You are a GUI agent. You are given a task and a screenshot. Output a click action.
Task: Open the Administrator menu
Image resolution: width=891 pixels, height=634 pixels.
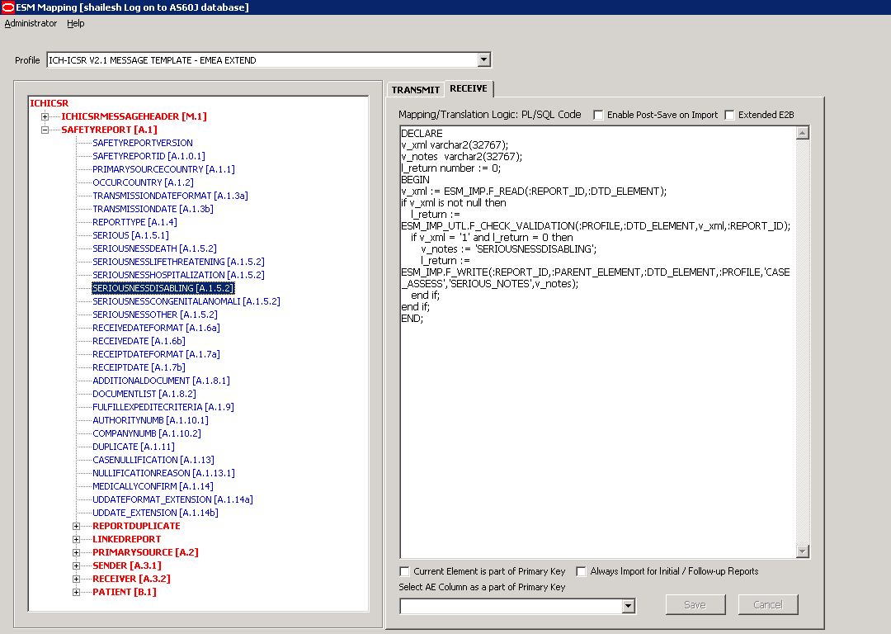coord(31,23)
